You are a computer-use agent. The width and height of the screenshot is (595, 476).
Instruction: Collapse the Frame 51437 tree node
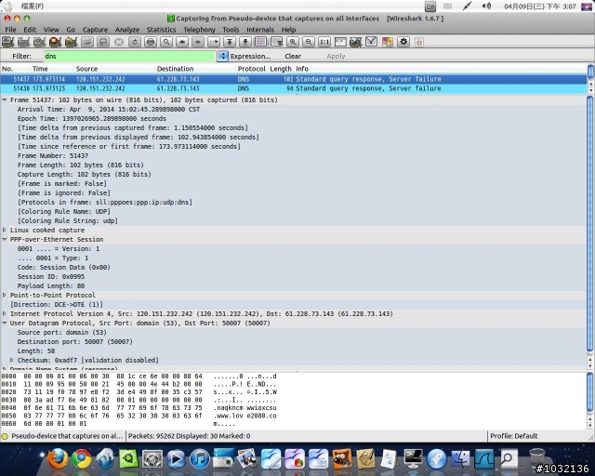tap(5, 99)
